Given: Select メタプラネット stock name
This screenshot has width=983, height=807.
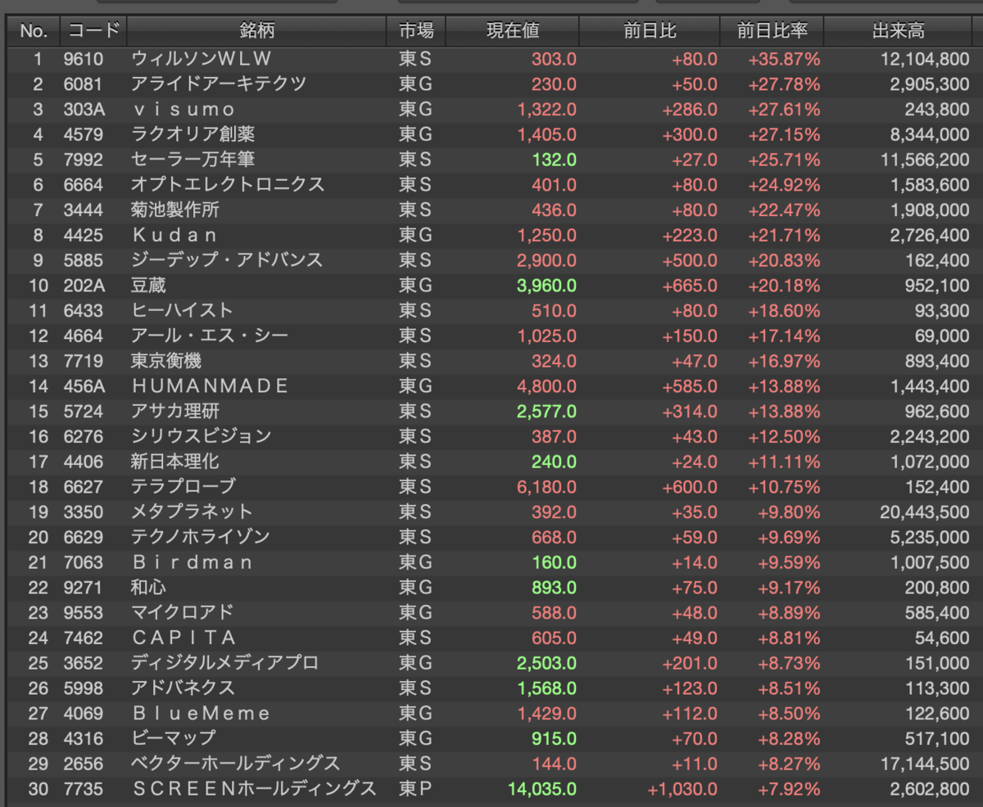Looking at the screenshot, I should [192, 512].
